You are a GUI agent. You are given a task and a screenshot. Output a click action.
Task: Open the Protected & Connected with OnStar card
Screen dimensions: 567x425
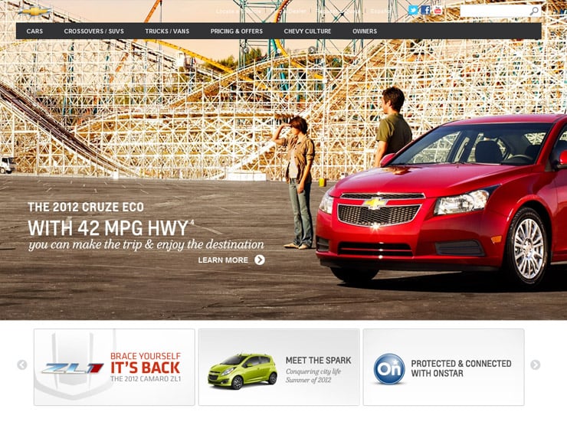(444, 367)
